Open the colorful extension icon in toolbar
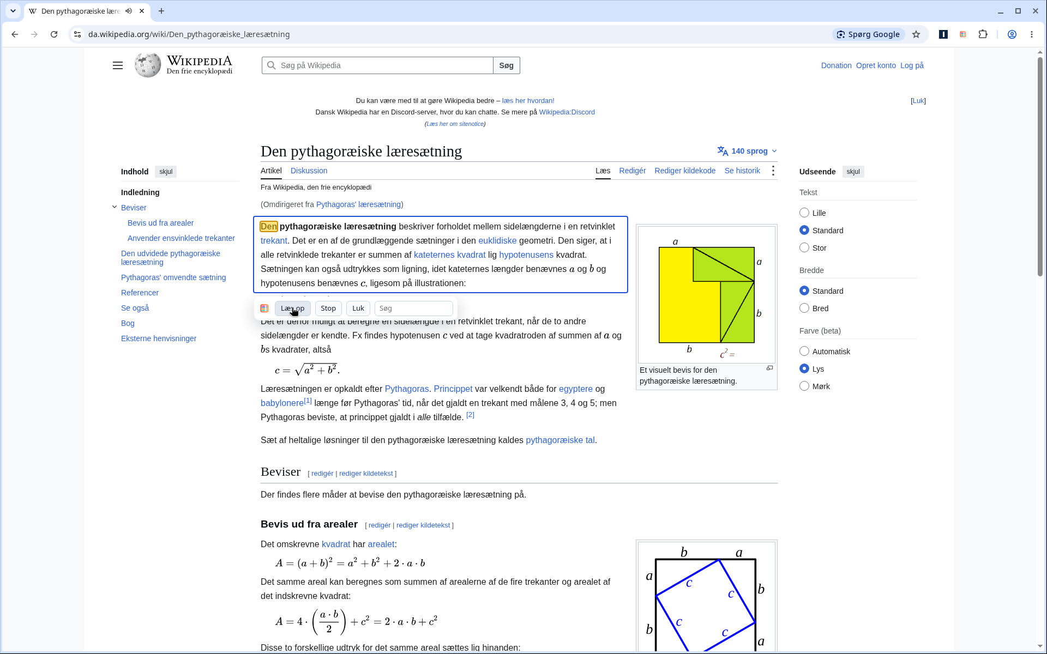The image size is (1047, 654). 963,34
